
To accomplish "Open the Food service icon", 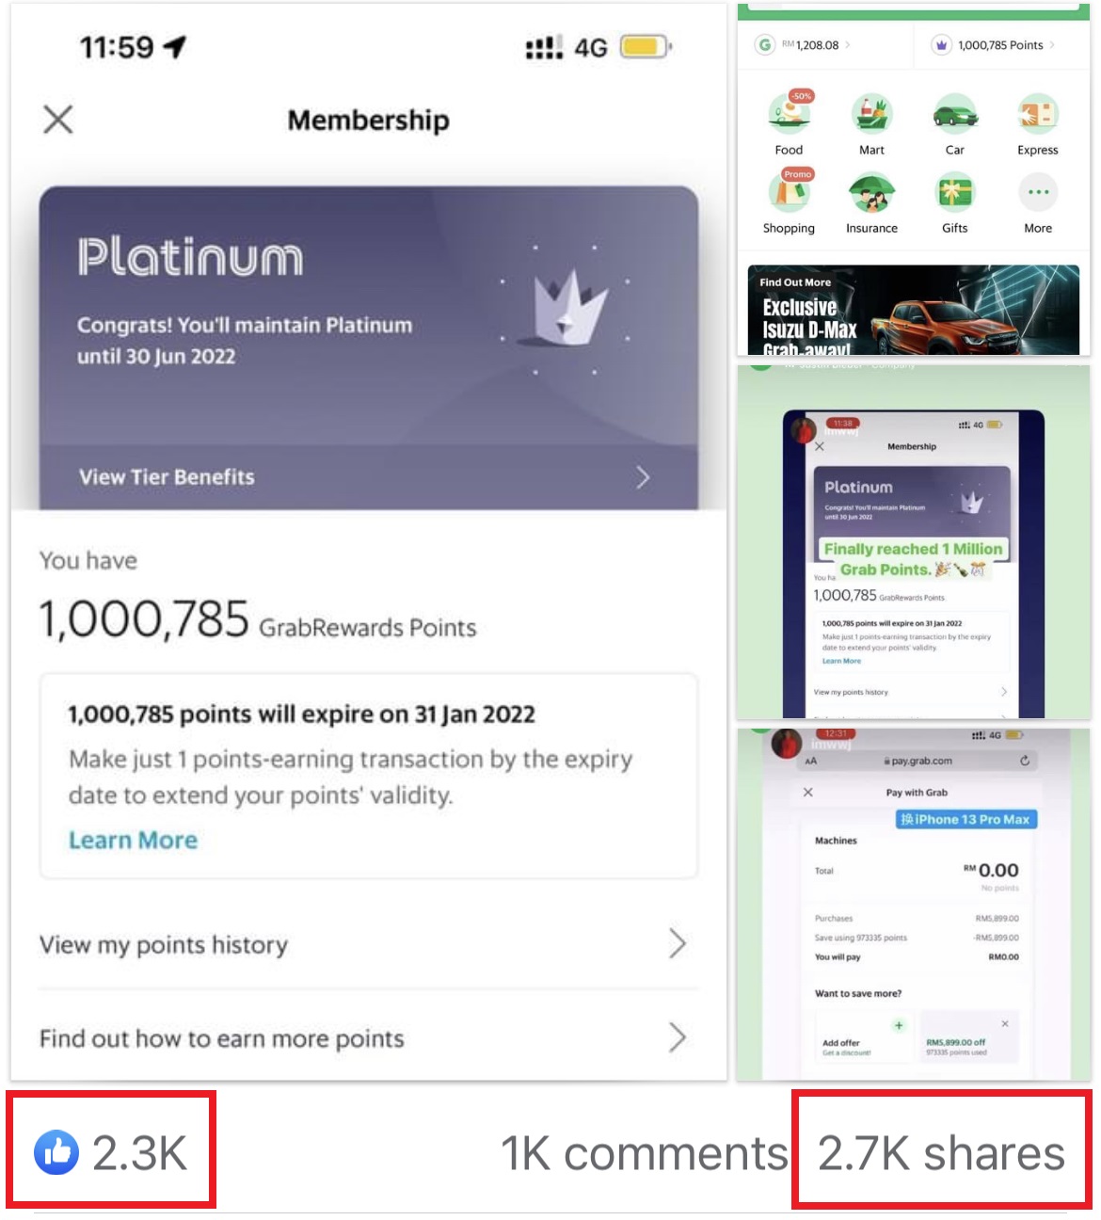I will click(x=789, y=115).
